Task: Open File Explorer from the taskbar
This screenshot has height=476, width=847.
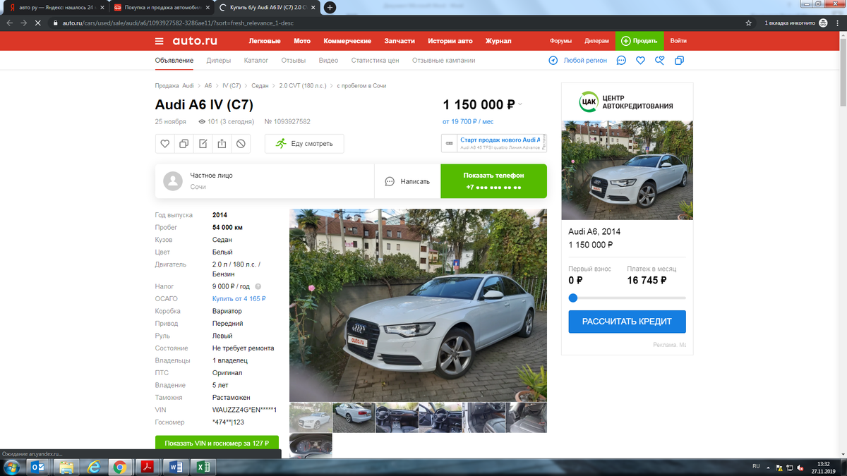Action: click(66, 467)
